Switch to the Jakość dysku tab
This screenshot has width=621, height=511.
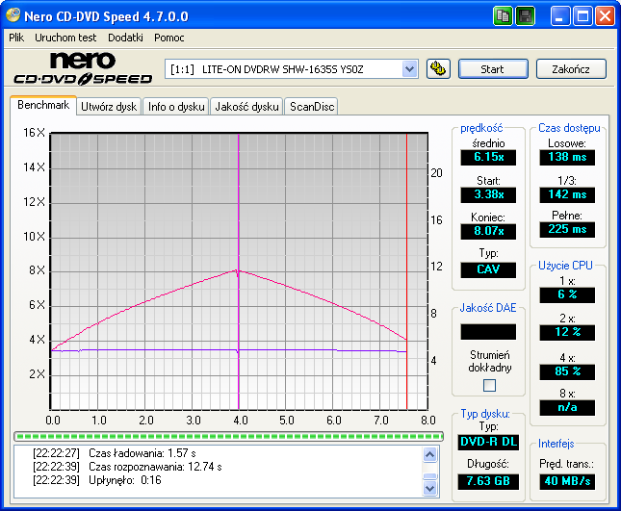246,107
